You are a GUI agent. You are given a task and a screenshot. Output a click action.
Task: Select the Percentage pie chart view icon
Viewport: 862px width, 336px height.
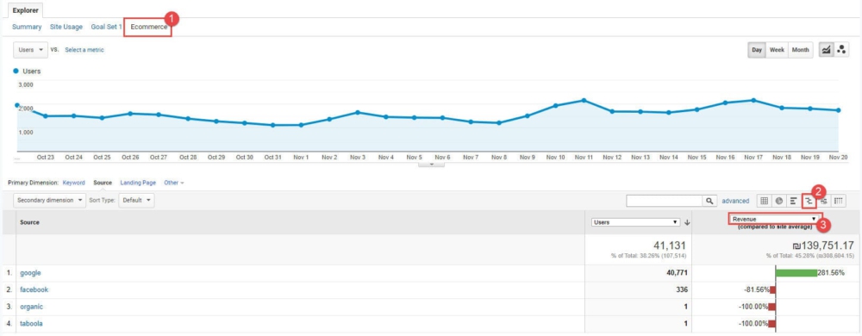[779, 201]
